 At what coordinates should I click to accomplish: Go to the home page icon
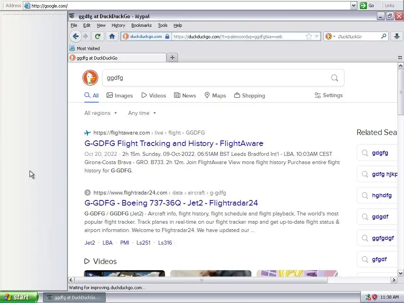[x=112, y=36]
